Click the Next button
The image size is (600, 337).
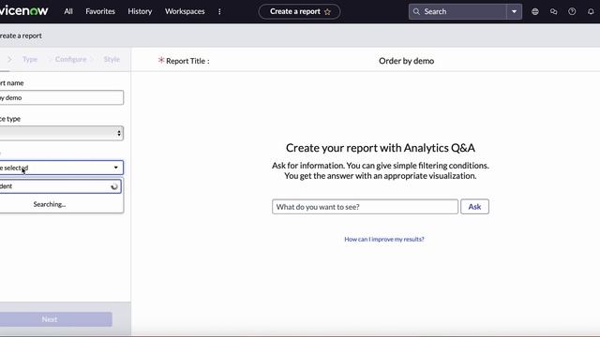tap(56, 319)
